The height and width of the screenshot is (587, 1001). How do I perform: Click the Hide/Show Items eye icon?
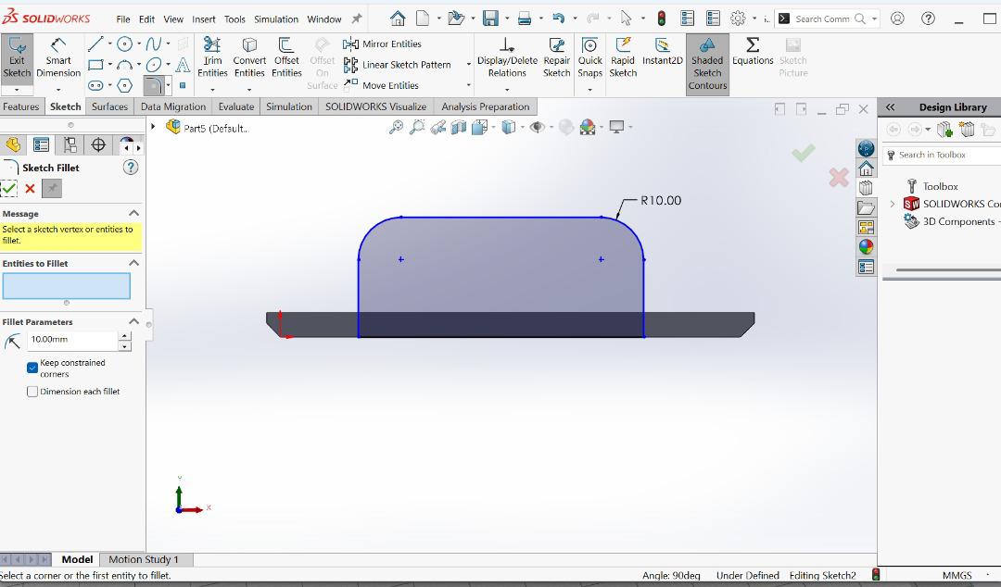[537, 127]
